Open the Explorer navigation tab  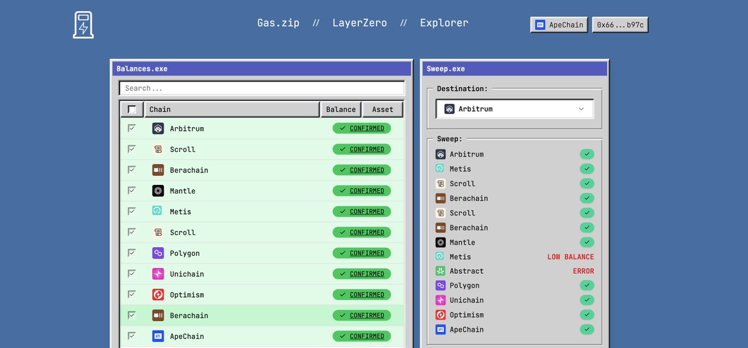[444, 23]
